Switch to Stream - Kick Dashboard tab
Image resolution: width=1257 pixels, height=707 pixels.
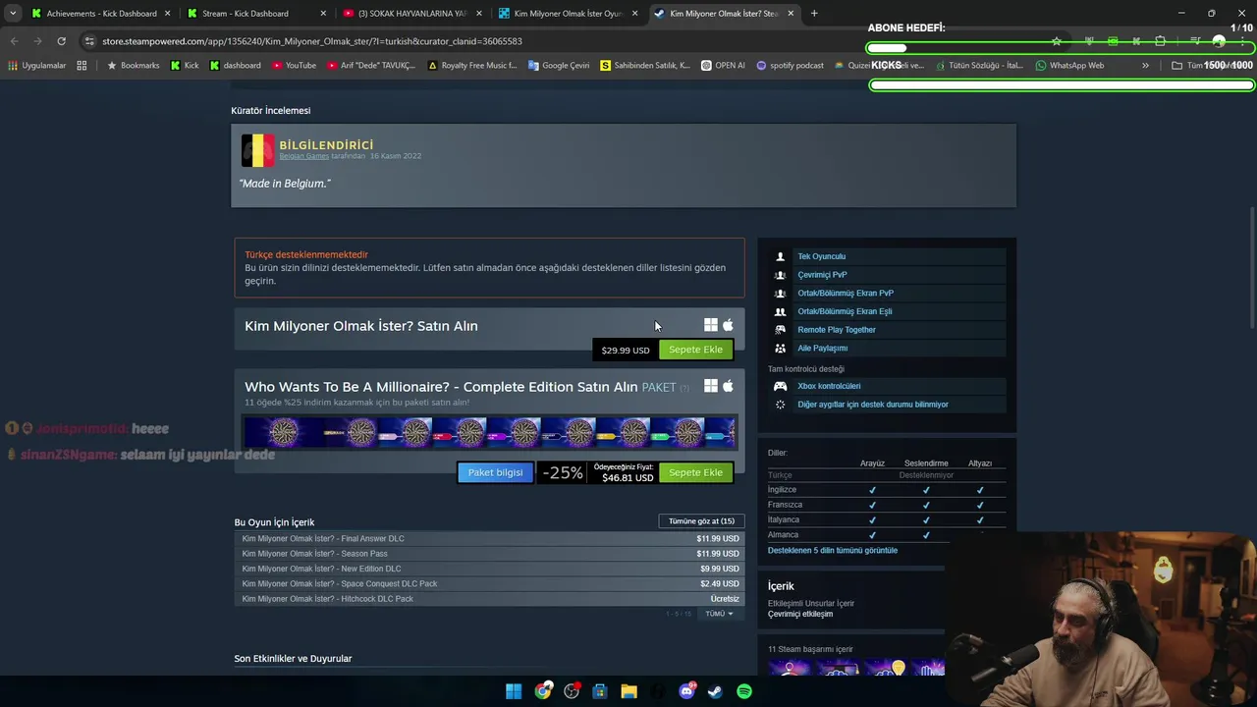pos(255,14)
